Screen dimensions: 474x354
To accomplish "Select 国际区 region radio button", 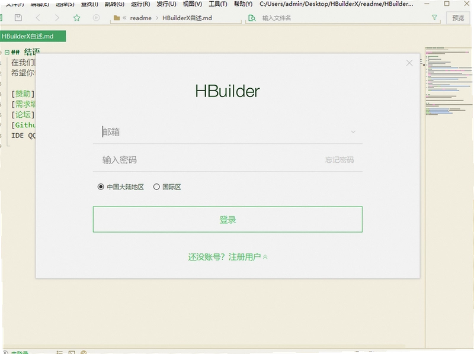I will coord(156,187).
